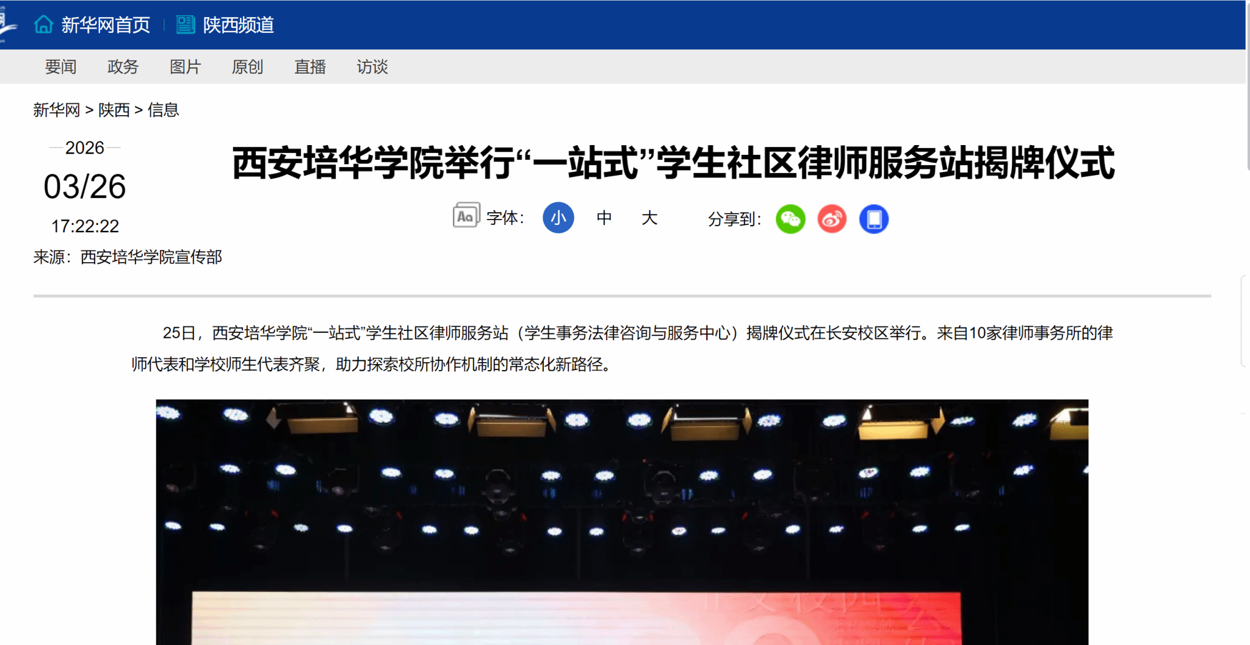
Task: Share the article via WeChat icon
Action: [790, 219]
